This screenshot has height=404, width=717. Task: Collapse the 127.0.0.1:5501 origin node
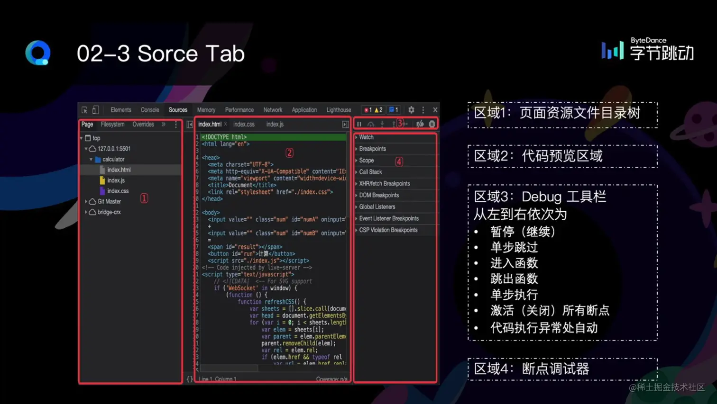[86, 149]
